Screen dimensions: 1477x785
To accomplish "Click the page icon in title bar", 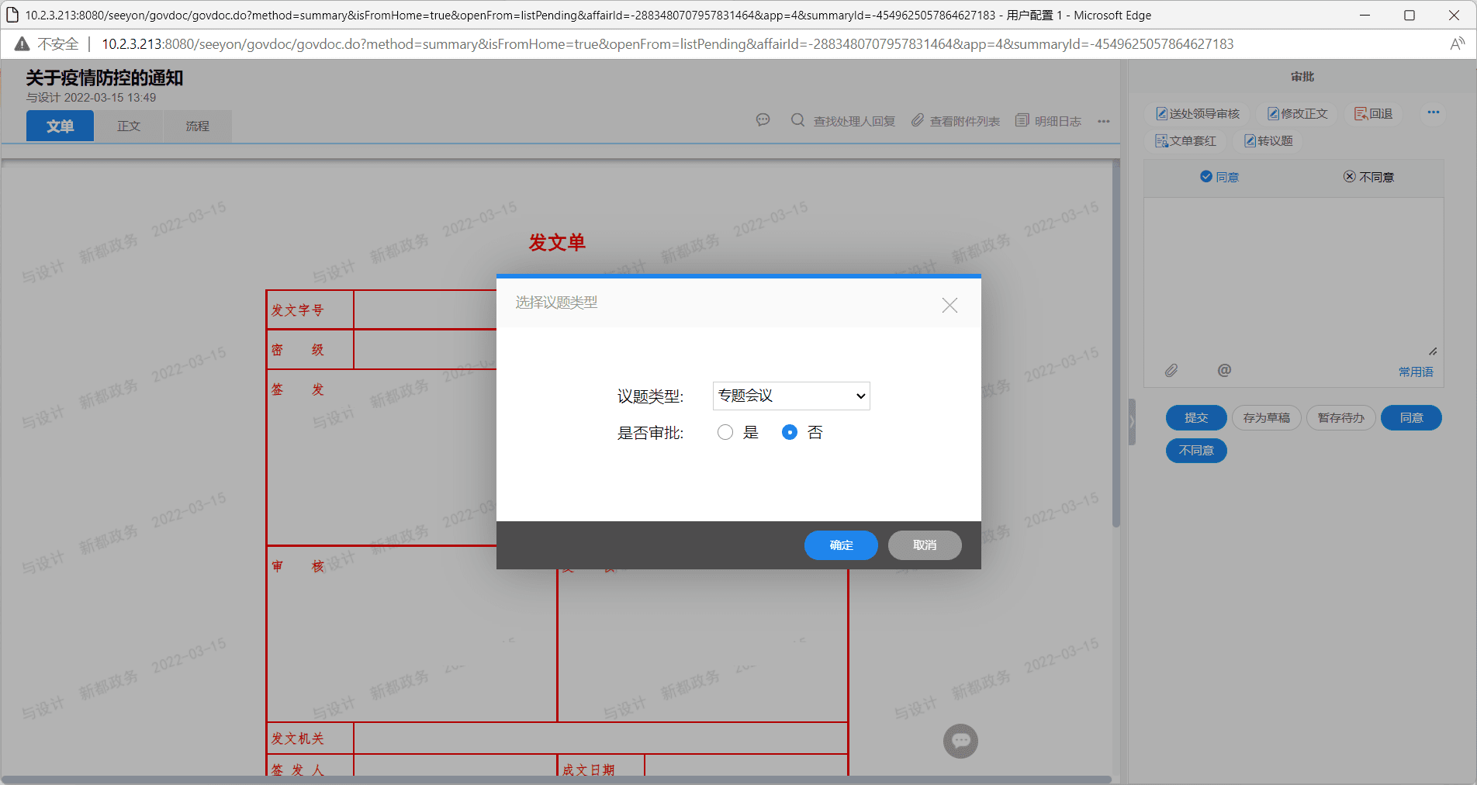I will tap(12, 15).
